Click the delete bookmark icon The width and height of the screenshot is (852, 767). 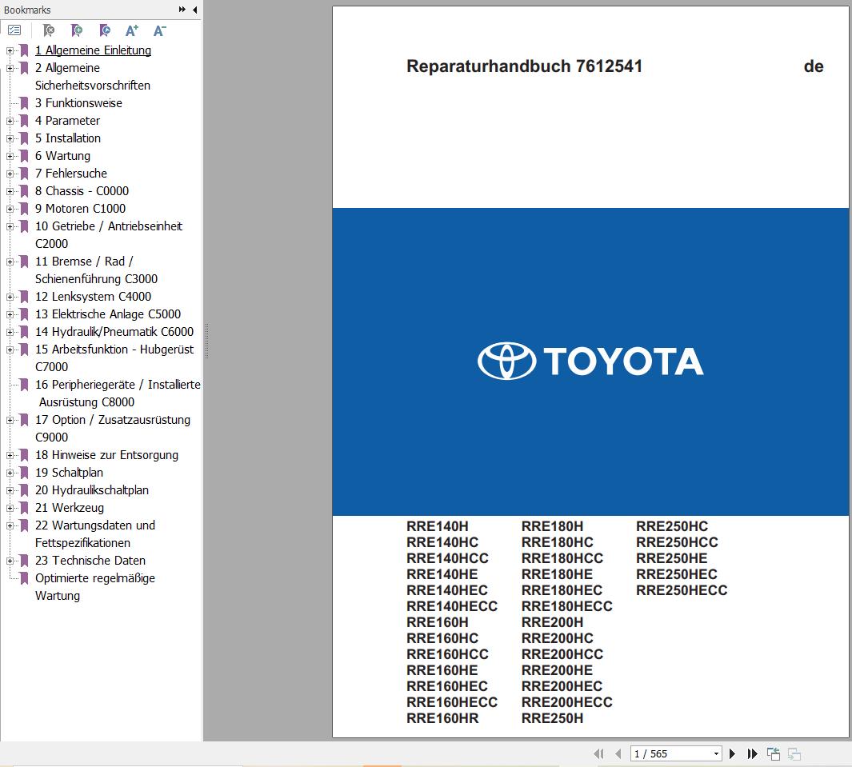pos(48,30)
